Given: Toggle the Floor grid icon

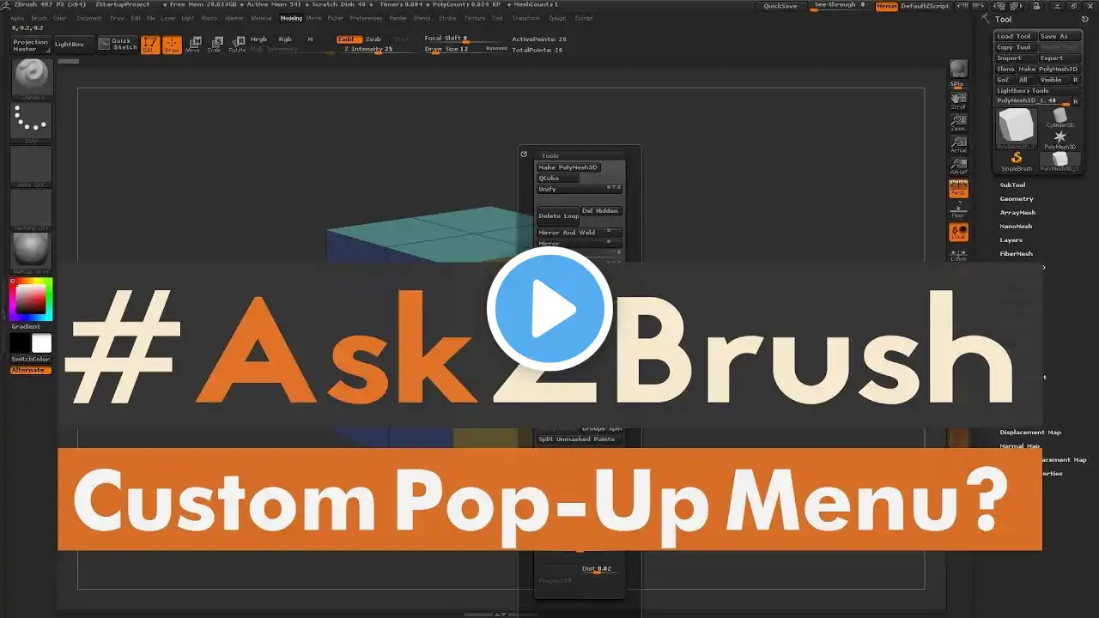Looking at the screenshot, I should pyautogui.click(x=958, y=209).
